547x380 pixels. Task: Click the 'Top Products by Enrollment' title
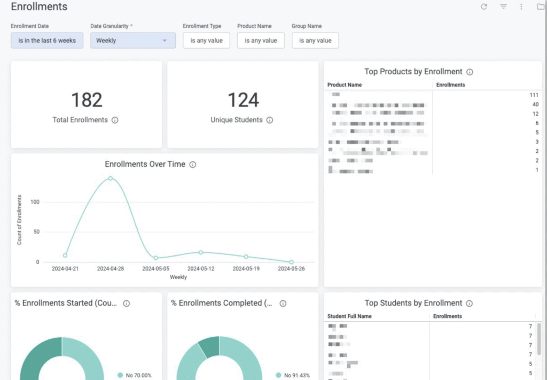[413, 72]
